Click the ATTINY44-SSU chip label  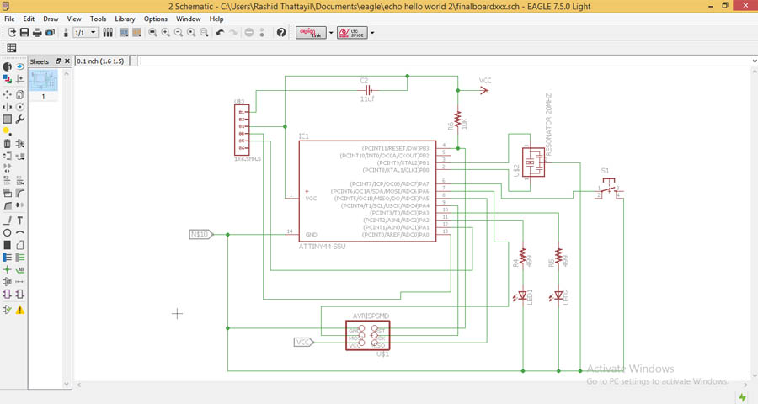(x=322, y=247)
